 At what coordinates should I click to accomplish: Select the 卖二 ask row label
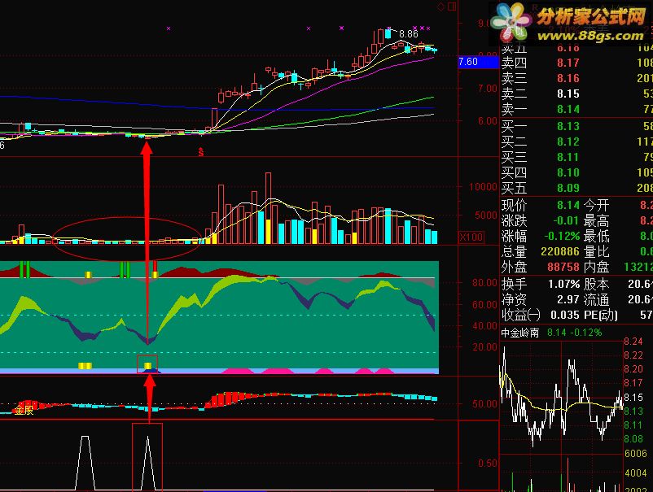[x=514, y=94]
